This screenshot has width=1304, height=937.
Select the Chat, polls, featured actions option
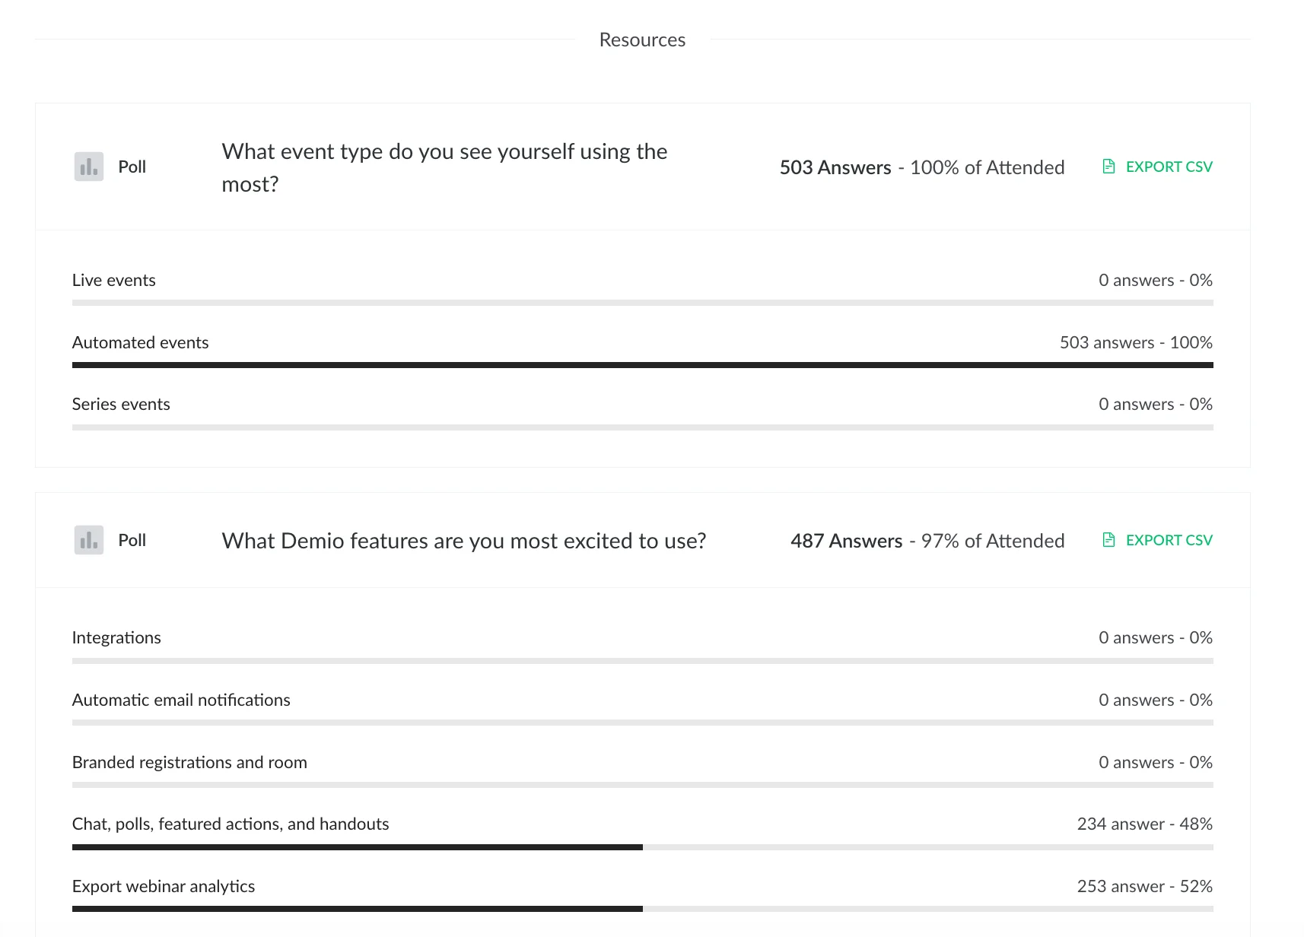pyautogui.click(x=230, y=823)
